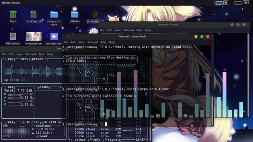Click the rightmost window icon in top panel

pos(246,2)
